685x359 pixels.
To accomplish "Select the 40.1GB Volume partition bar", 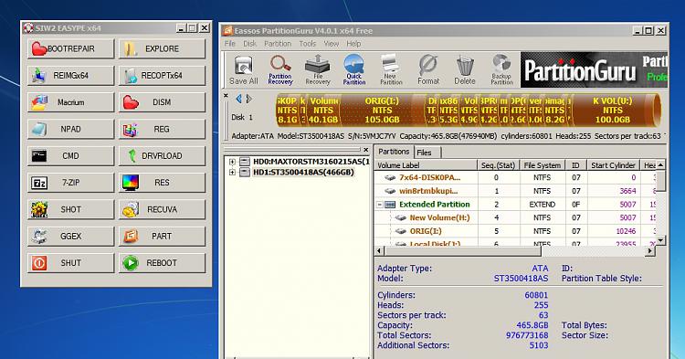I will [323, 110].
